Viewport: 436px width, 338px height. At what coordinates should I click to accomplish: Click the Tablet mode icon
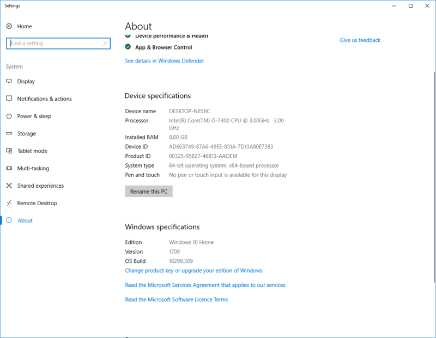pos(9,151)
